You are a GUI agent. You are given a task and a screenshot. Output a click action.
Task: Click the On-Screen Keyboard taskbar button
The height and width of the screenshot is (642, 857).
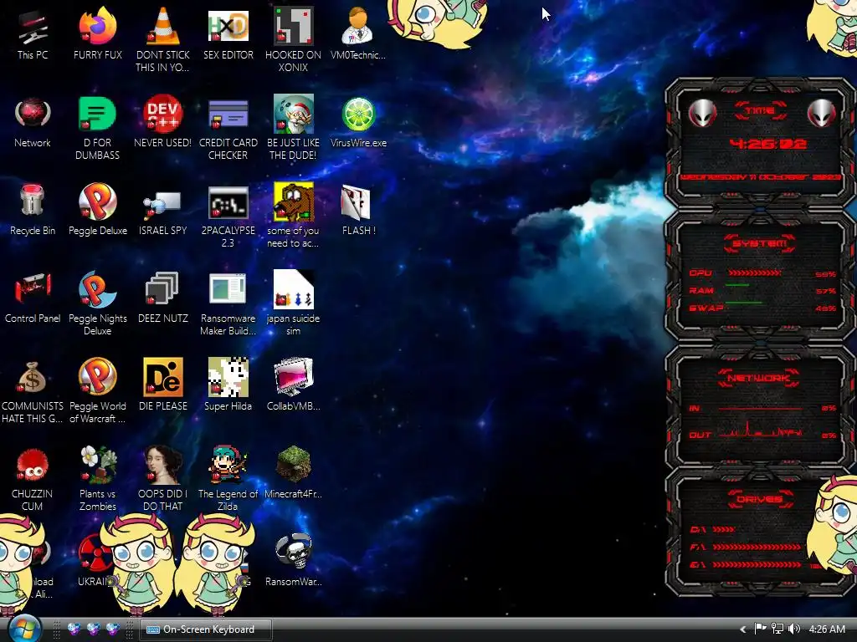(206, 629)
